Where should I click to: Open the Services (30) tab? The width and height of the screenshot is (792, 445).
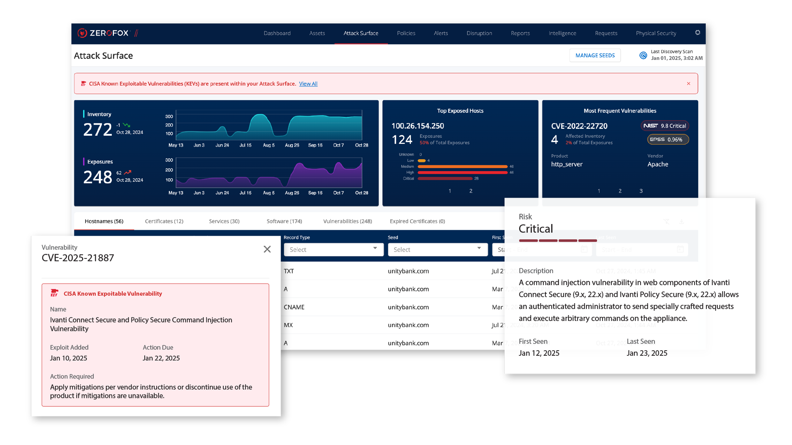[224, 221]
